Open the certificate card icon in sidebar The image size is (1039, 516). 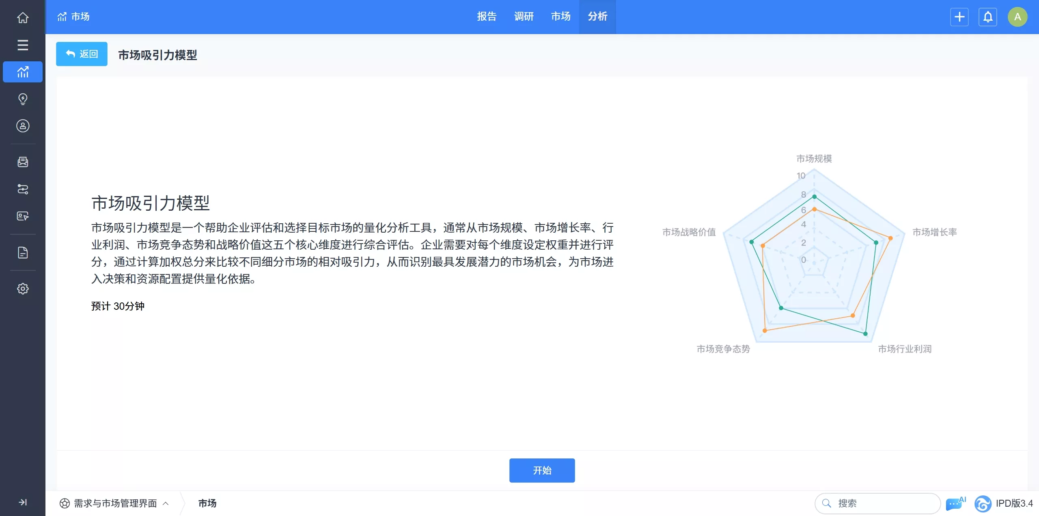[23, 216]
